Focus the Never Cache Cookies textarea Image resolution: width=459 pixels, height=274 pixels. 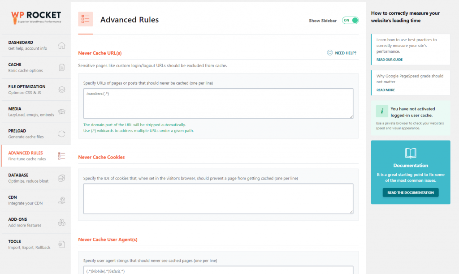coord(218,199)
